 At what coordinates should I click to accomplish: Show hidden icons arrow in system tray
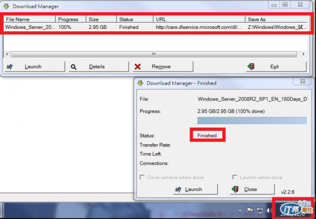point(240,211)
